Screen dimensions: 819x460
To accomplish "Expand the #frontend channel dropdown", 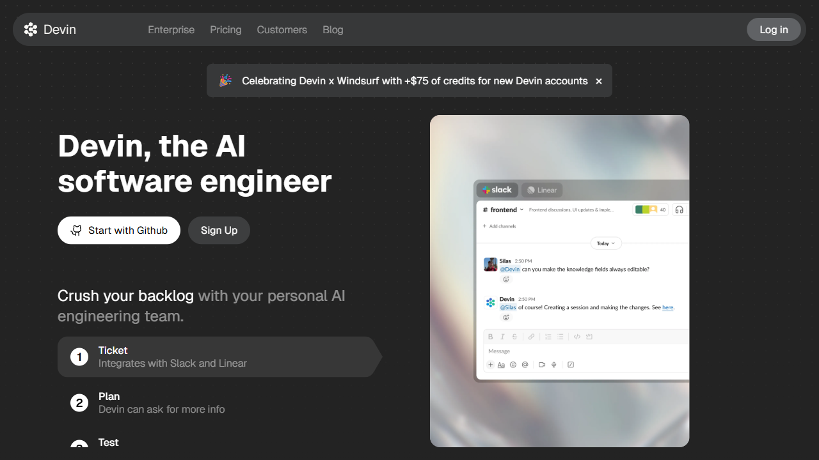I will 521,210.
